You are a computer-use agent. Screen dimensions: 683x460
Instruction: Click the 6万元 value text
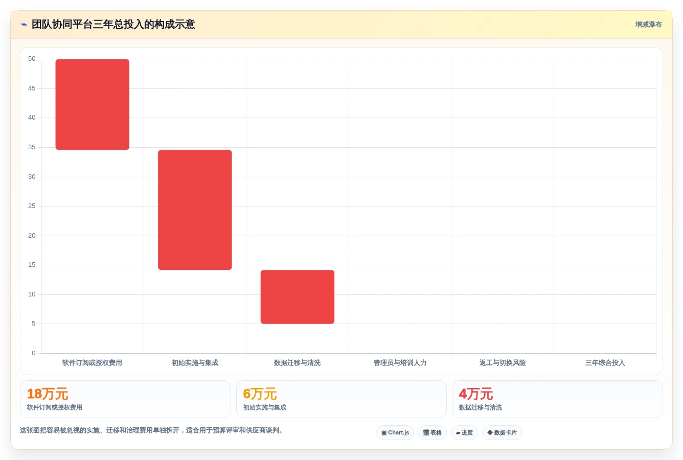(x=260, y=394)
